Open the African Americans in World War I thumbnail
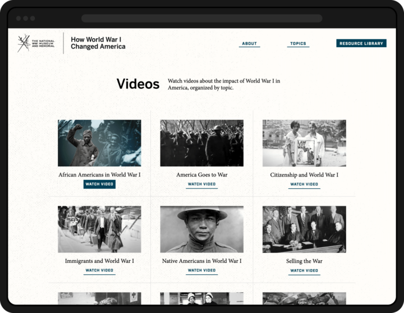 pos(99,143)
